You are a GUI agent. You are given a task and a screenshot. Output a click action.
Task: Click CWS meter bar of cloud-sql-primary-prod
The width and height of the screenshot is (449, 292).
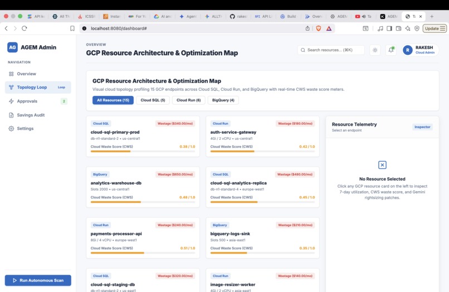point(143,152)
